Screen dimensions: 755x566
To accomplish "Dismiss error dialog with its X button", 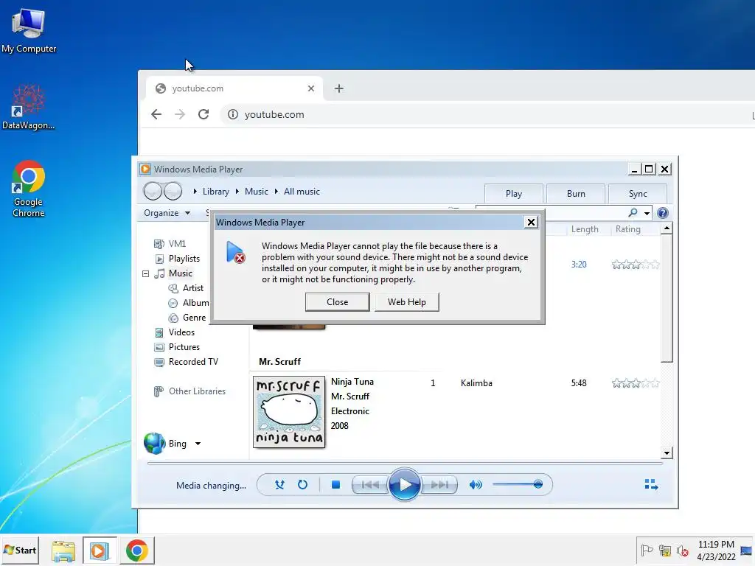I will tap(531, 222).
